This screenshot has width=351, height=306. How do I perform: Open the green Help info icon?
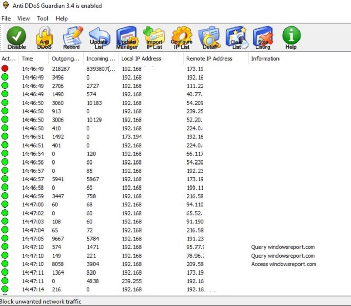click(291, 38)
